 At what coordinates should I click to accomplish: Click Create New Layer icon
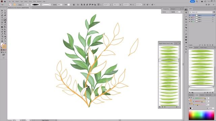[x=210, y=45]
